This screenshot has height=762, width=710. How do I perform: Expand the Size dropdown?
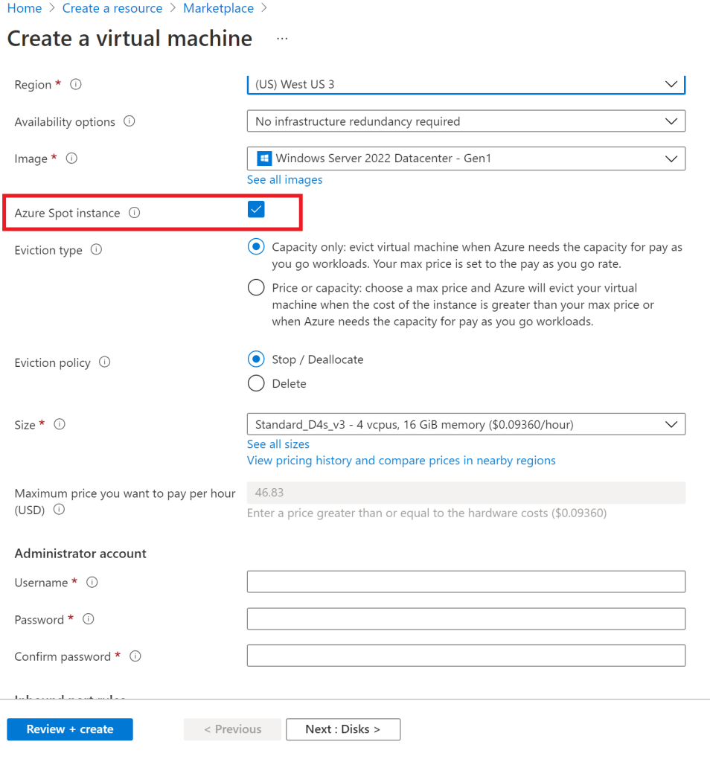(x=466, y=424)
